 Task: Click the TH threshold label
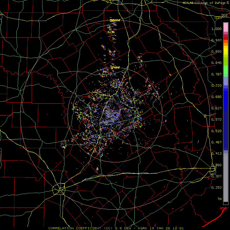[x=220, y=199]
